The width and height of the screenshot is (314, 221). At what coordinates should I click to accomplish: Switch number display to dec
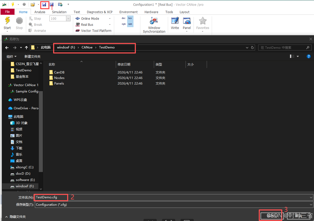coord(123,18)
